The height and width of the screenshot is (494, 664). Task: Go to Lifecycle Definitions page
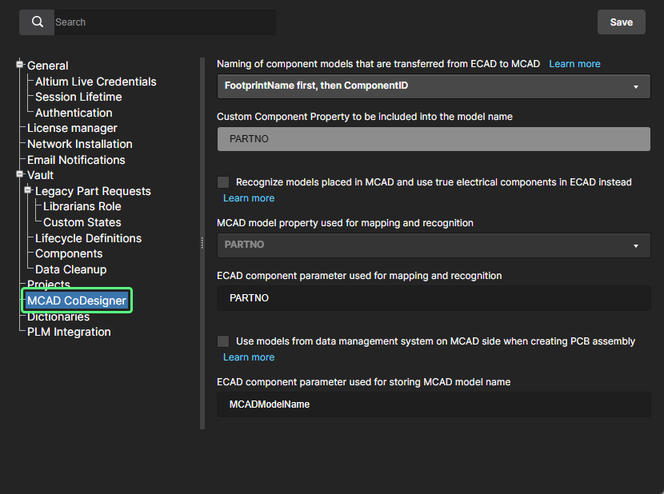pos(88,238)
